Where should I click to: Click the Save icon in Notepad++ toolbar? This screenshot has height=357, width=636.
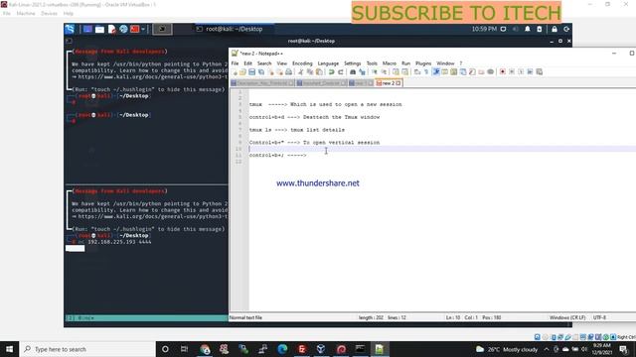point(251,72)
